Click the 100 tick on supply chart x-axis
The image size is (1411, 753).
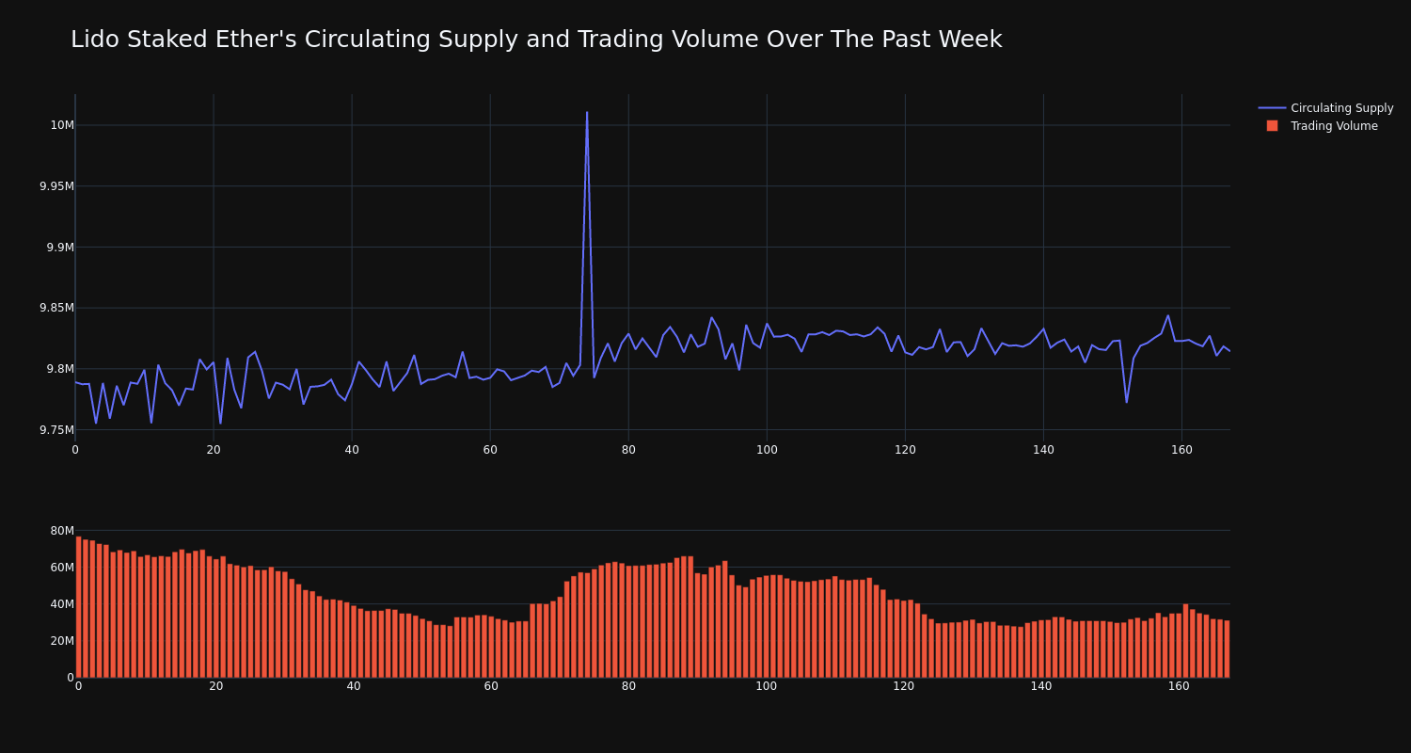point(767,450)
